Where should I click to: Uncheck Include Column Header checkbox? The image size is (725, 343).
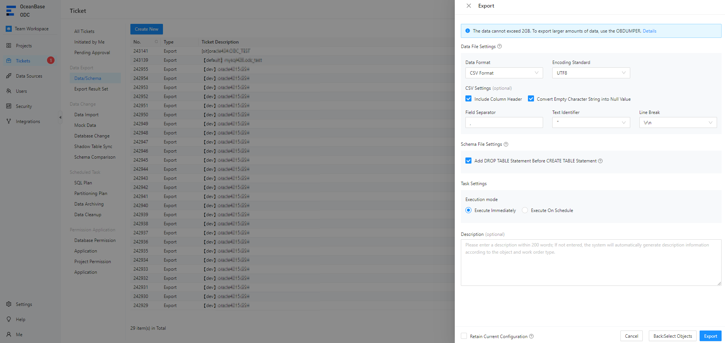point(468,99)
